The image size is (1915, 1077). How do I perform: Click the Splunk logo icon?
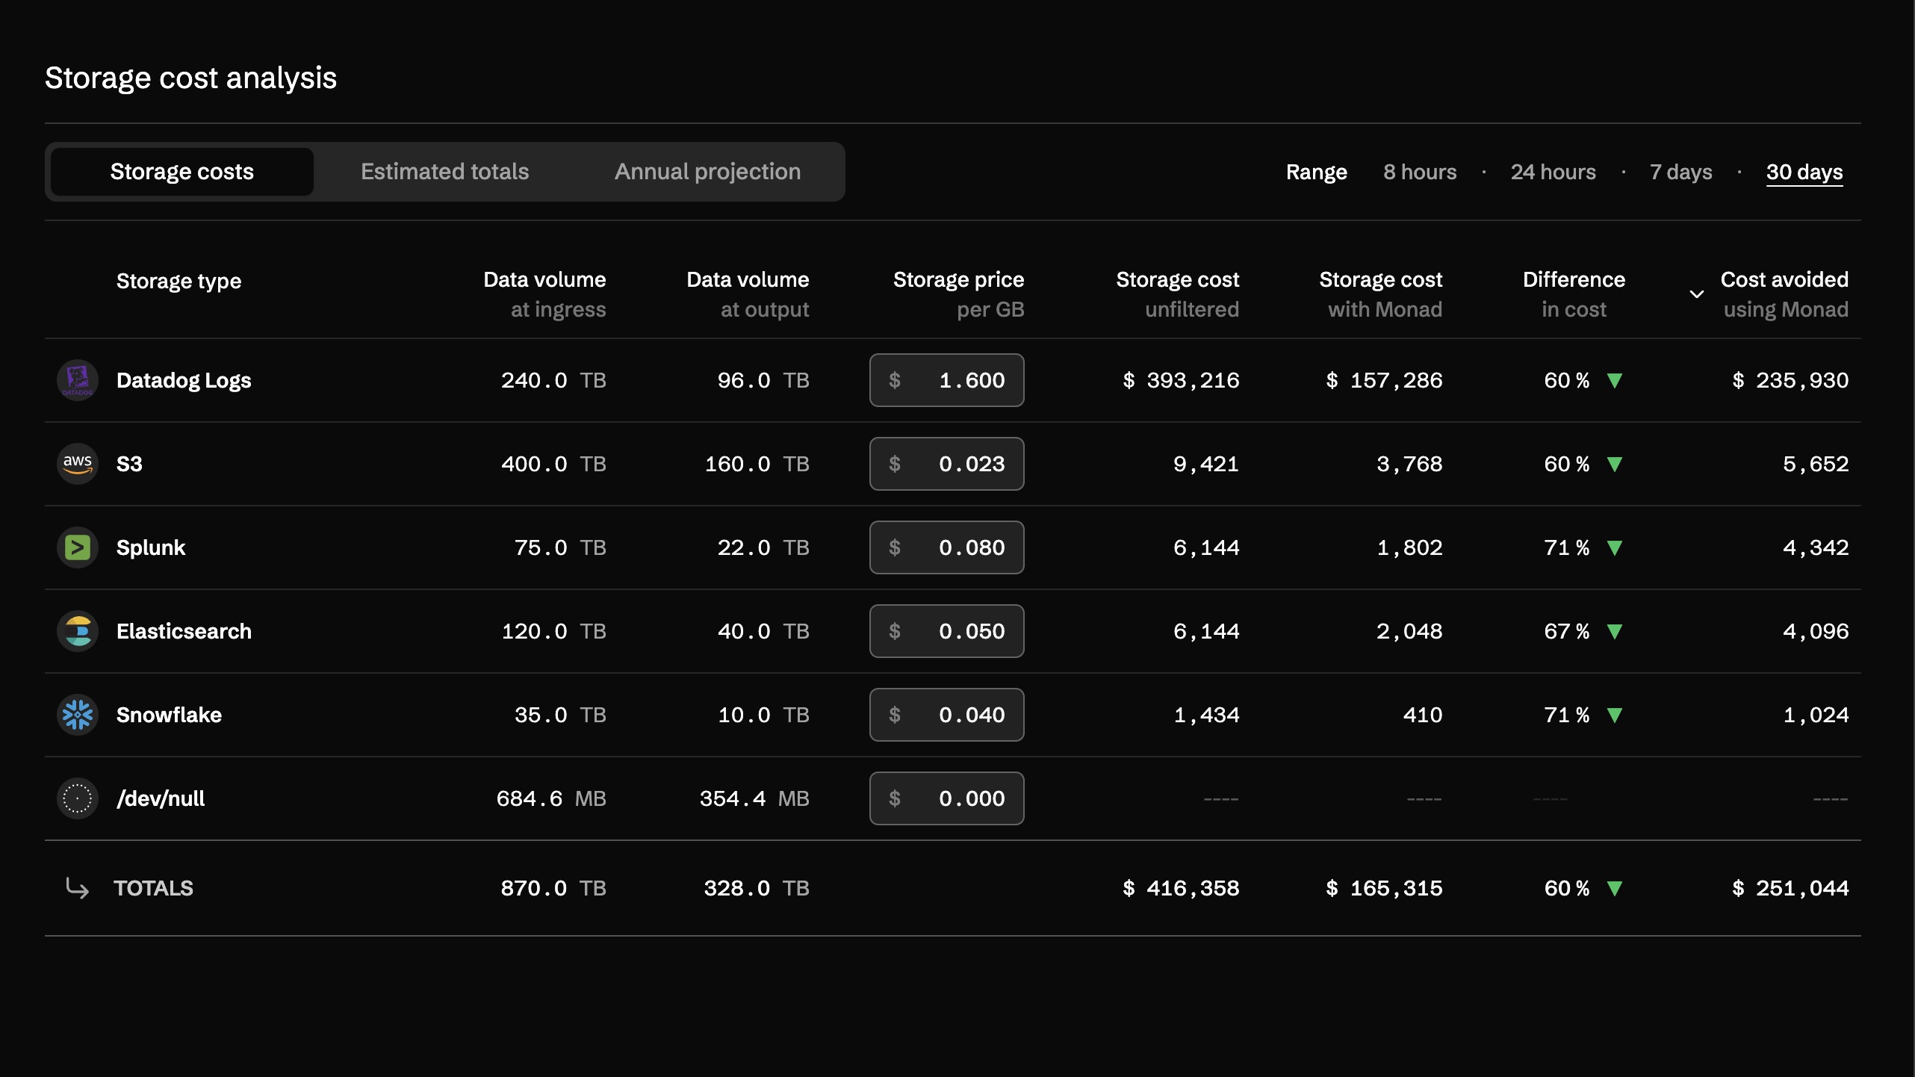[x=78, y=547]
